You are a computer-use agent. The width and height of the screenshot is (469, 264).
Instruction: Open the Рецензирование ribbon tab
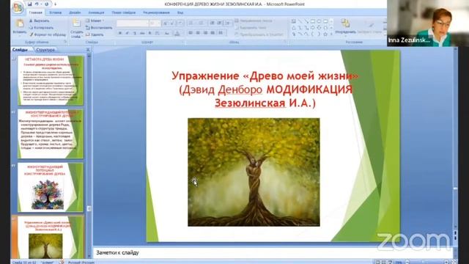point(156,12)
